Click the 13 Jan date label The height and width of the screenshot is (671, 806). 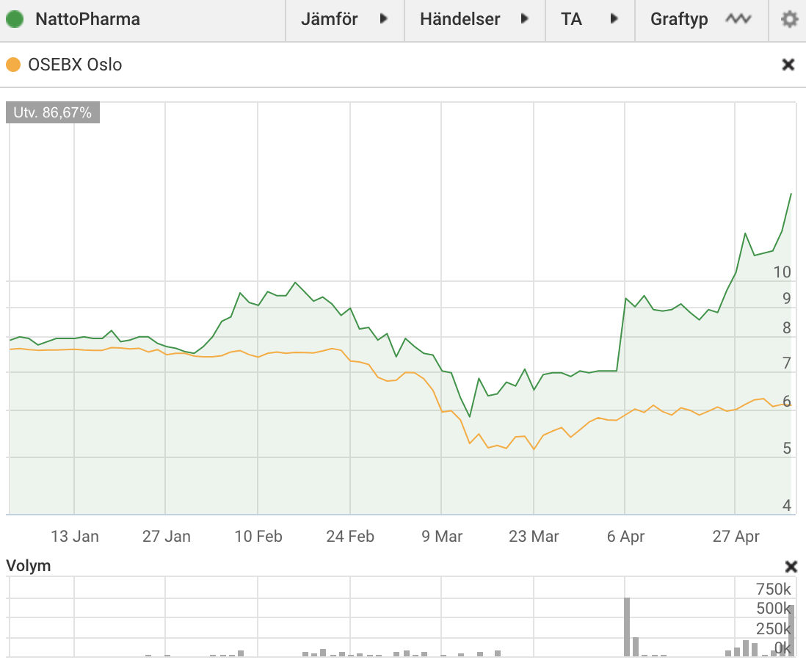click(75, 536)
